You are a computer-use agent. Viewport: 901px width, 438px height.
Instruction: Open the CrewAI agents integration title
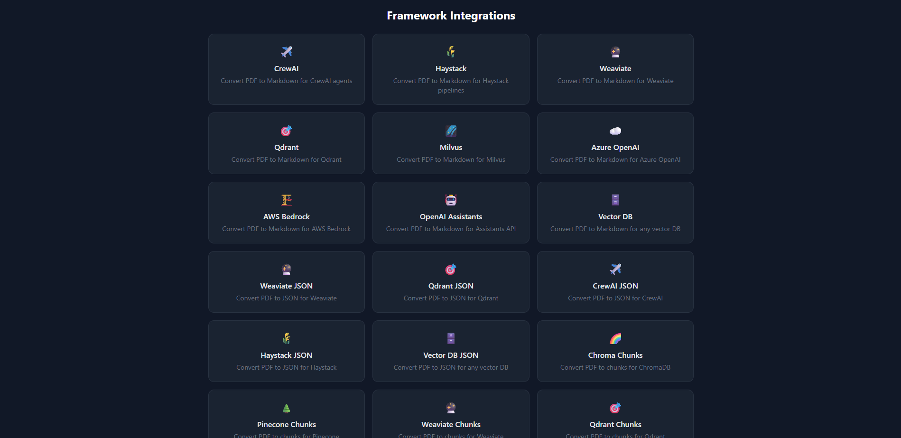tap(287, 69)
